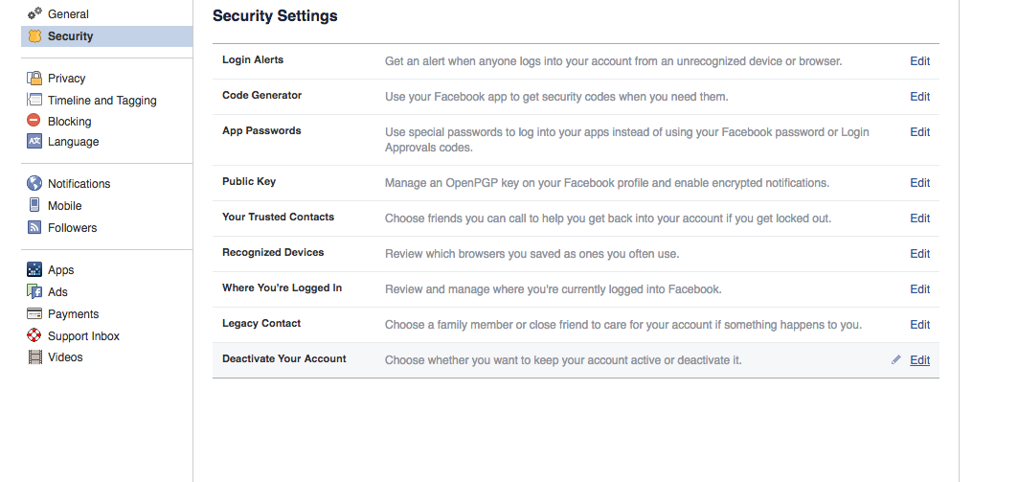Expand the Legacy Contact row
Viewport: 1018px width, 482px height.
point(576,325)
